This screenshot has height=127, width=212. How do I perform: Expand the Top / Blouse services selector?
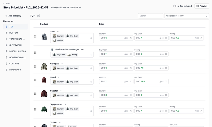point(91,111)
